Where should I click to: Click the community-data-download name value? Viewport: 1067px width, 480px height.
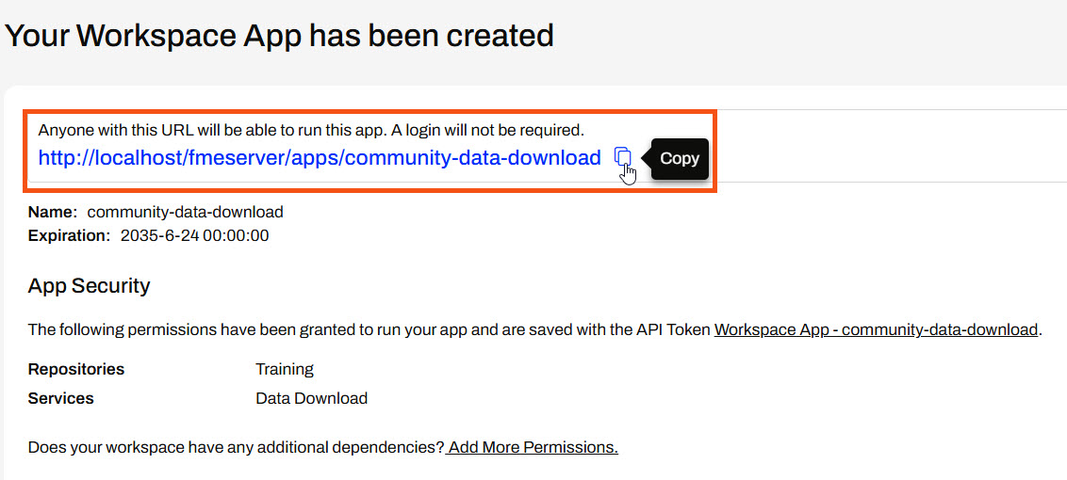click(185, 212)
